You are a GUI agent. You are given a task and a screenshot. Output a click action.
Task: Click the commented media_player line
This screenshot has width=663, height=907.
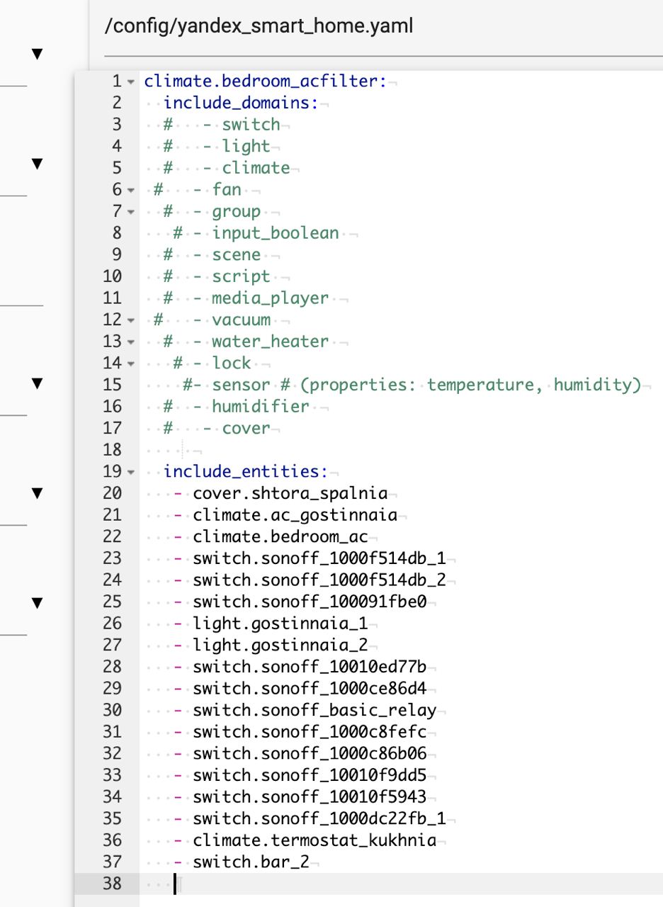270,298
